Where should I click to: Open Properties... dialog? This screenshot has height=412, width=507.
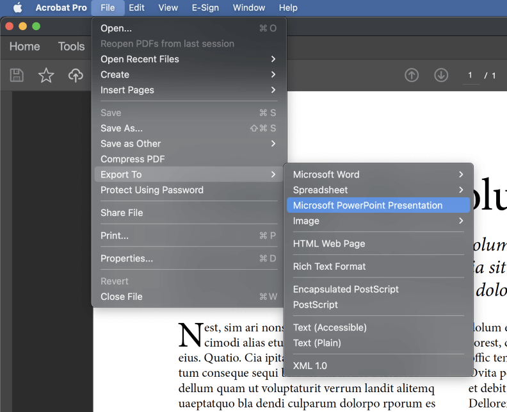coord(189,258)
